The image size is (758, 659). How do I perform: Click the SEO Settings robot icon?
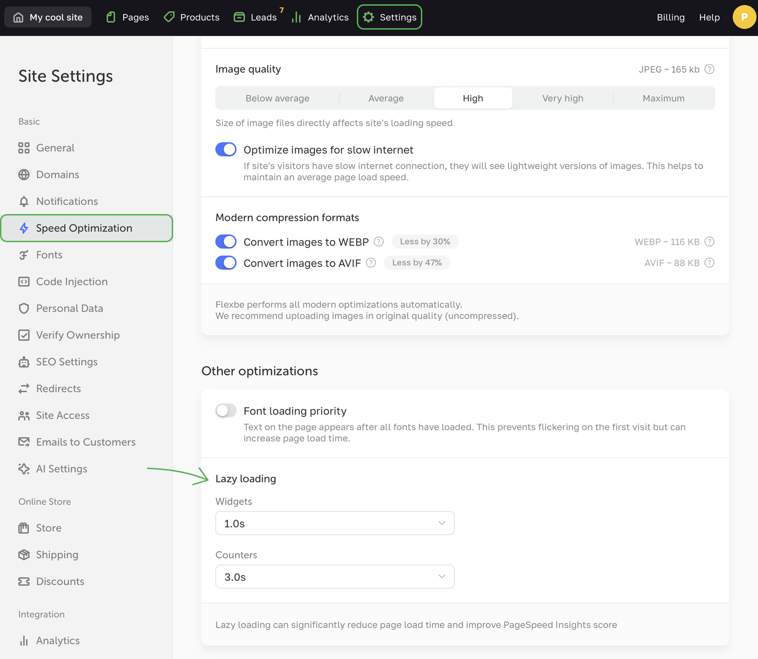tap(24, 362)
